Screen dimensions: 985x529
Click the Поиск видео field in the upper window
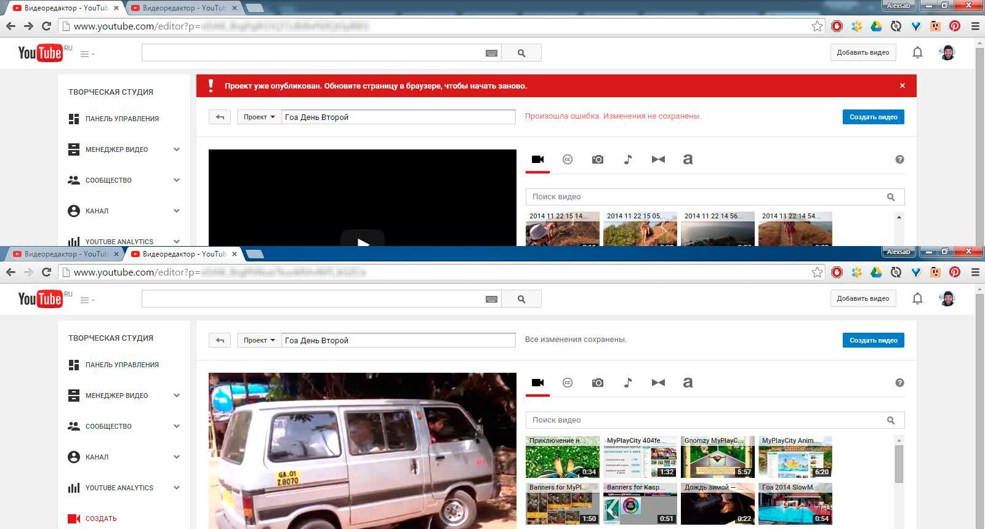(715, 197)
